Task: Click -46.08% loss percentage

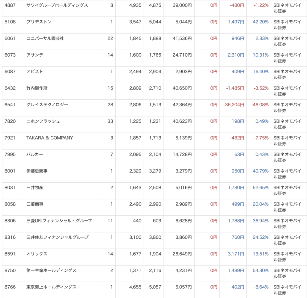Action: pyautogui.click(x=260, y=105)
